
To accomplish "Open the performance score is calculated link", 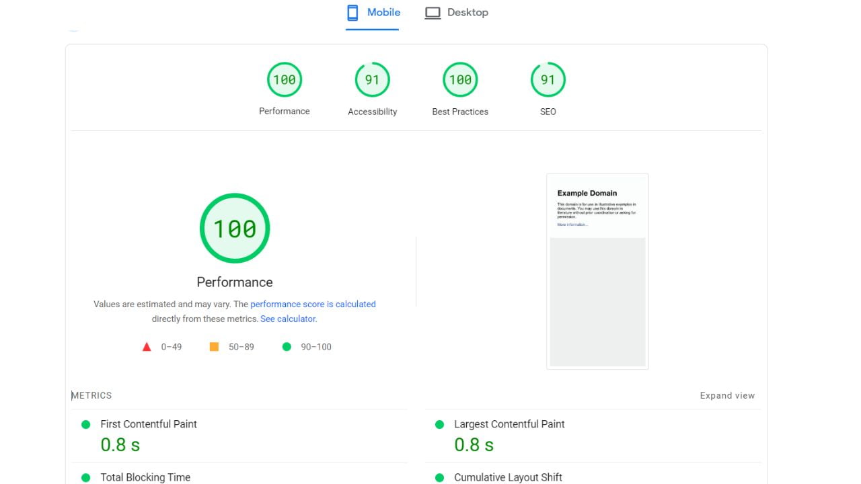I will pos(313,304).
